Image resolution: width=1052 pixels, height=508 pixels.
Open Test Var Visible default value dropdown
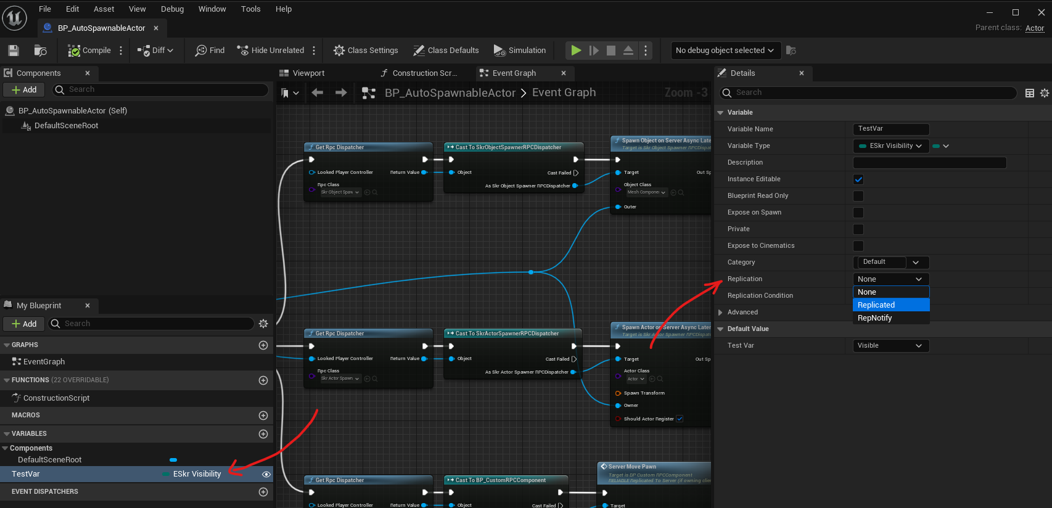(890, 346)
